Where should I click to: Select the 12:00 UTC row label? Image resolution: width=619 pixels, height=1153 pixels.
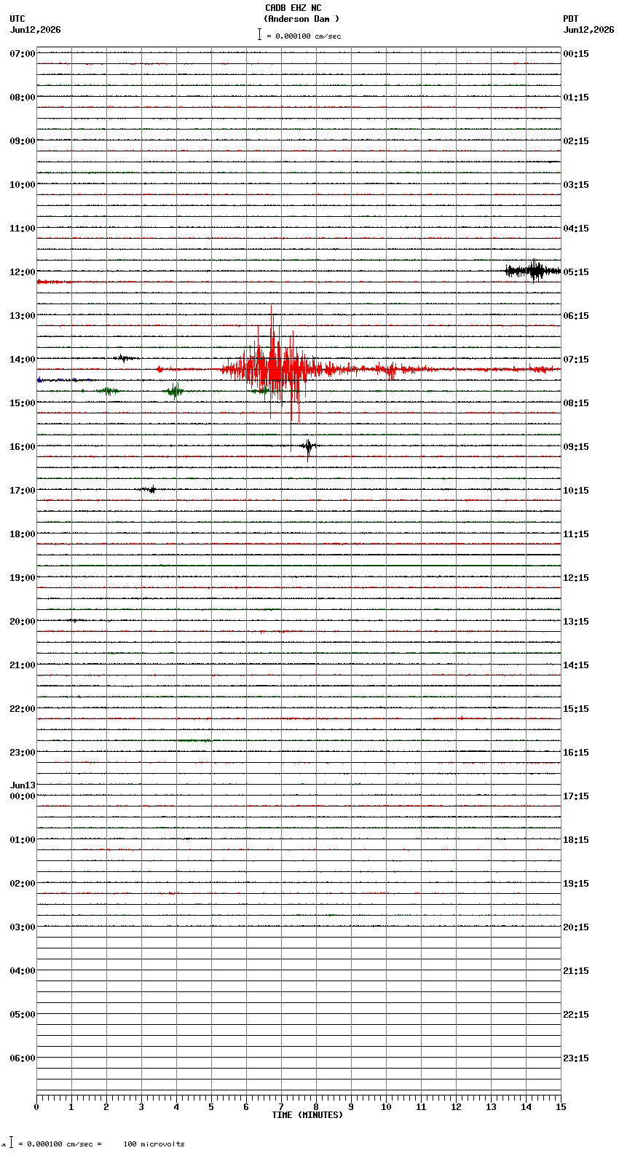[x=23, y=272]
